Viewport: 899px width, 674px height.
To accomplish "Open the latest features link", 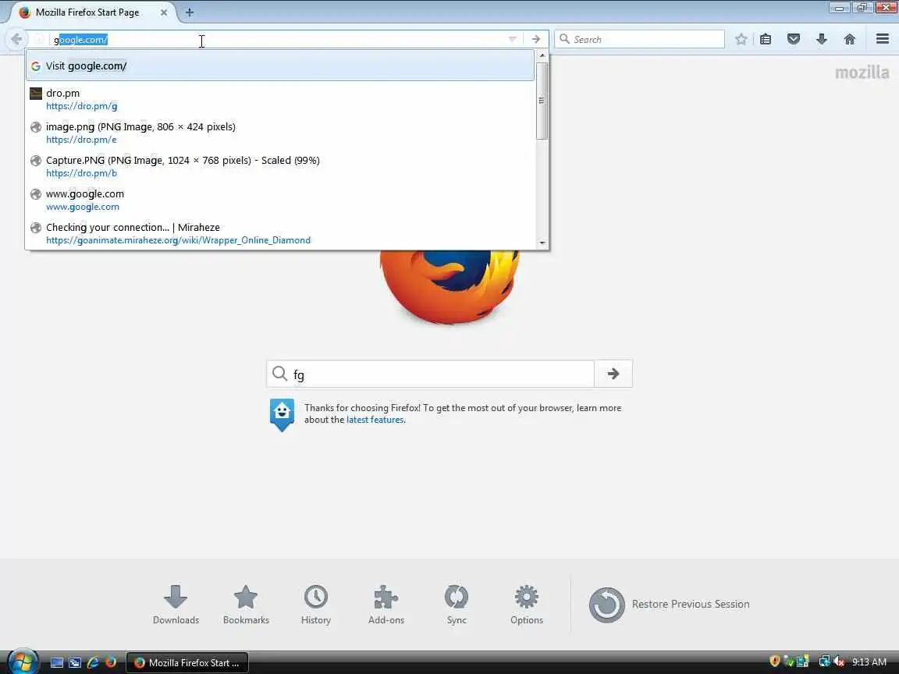I will click(375, 420).
